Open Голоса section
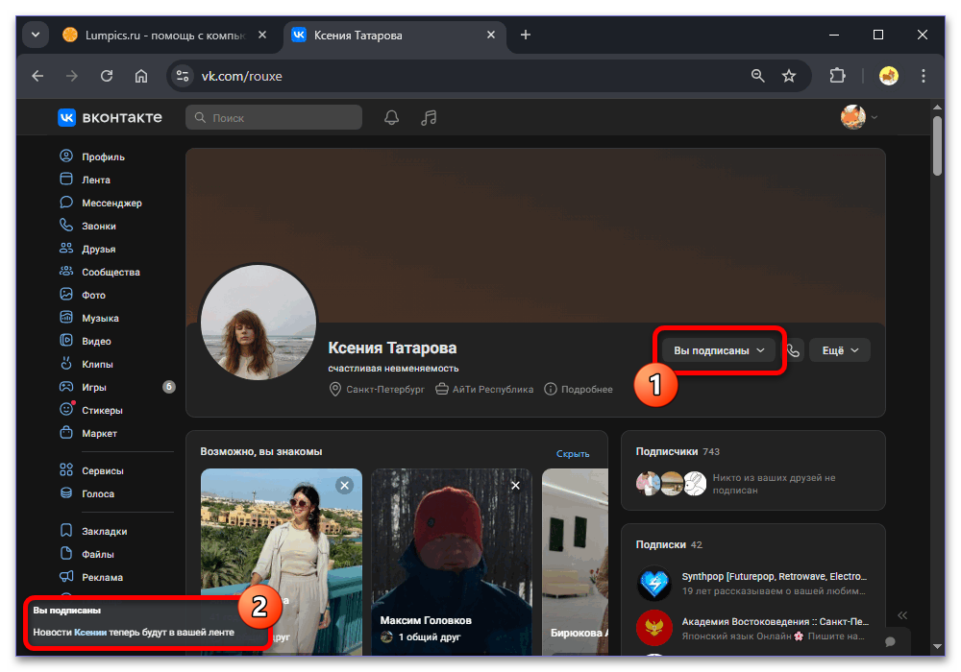The image size is (961, 672). [x=87, y=493]
